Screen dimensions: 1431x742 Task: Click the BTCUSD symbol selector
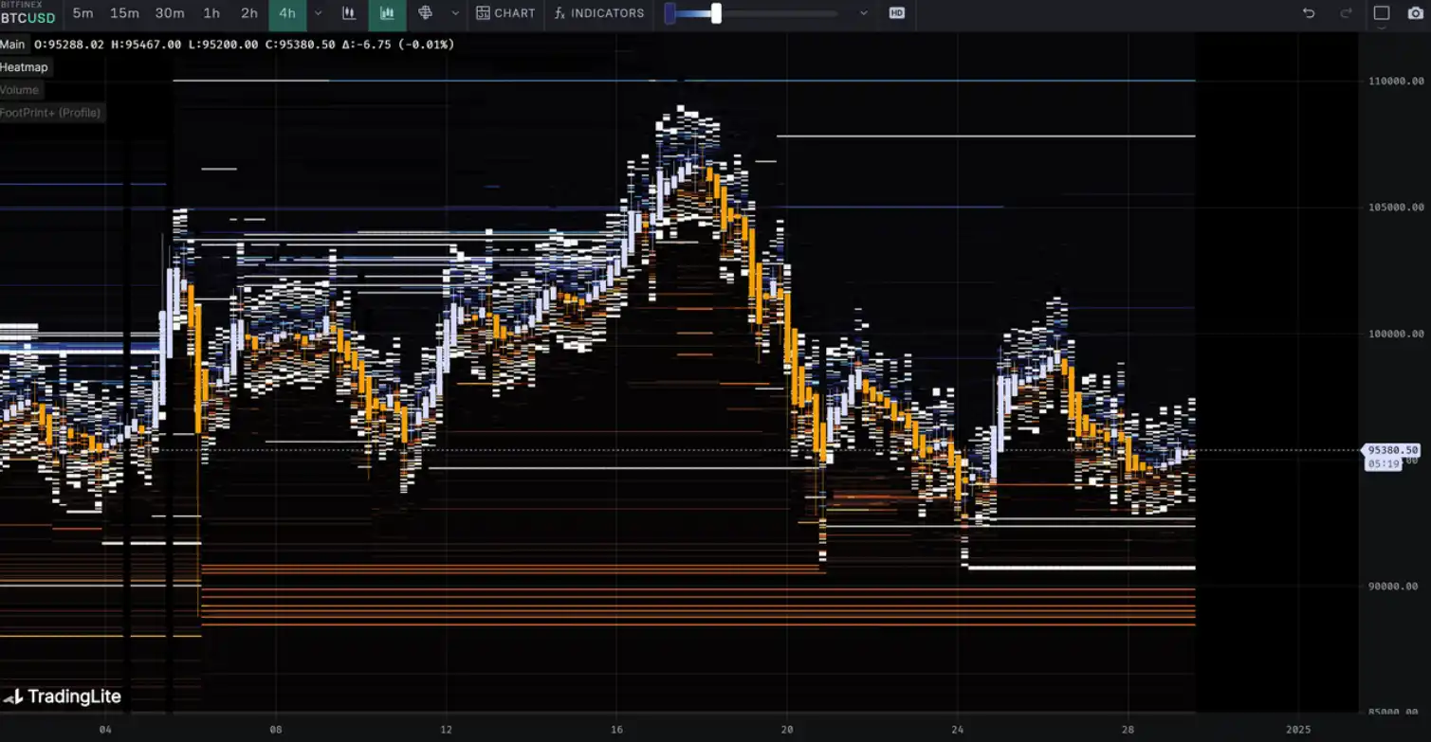(x=28, y=17)
